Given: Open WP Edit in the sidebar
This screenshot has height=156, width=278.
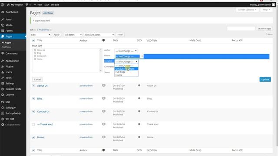Looking at the screenshot, I should point(10,119).
